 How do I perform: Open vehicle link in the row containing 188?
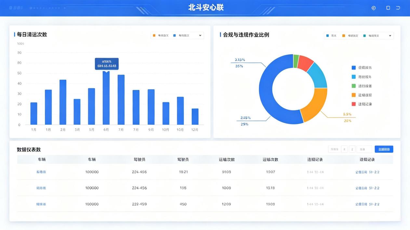41,188
